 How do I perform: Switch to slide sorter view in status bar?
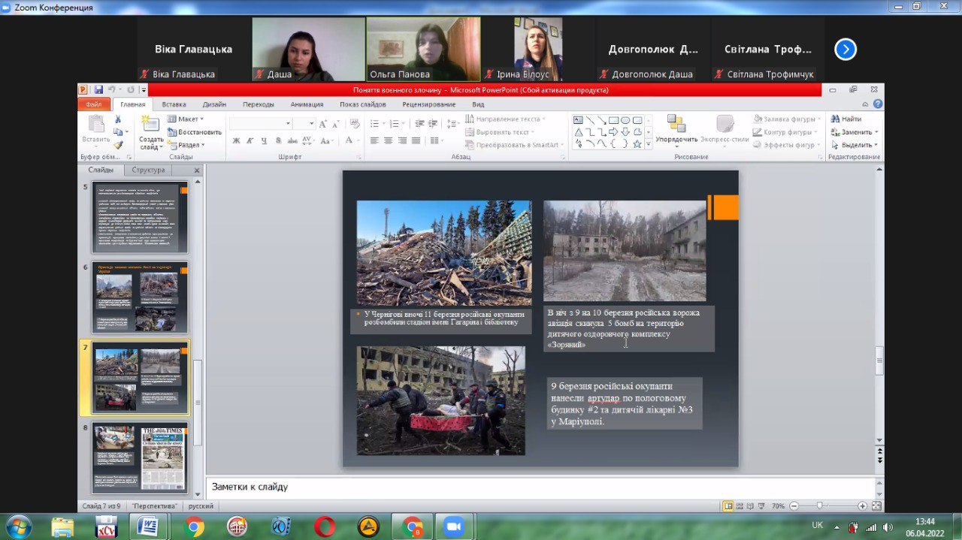[x=740, y=506]
